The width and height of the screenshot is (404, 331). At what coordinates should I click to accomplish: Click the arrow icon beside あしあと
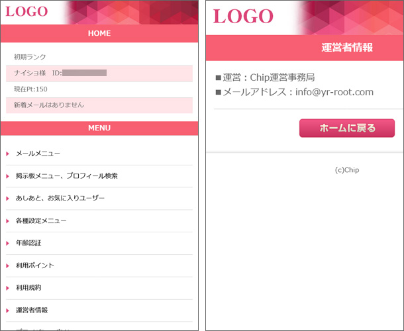point(7,198)
